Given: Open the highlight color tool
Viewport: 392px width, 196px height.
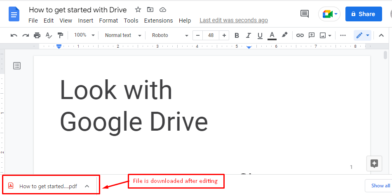Looking at the screenshot, I should point(284,35).
